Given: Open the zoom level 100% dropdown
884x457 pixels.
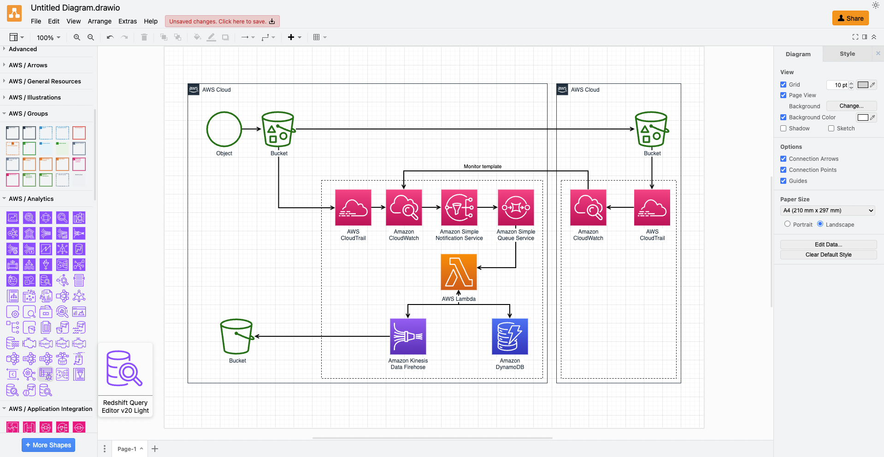Looking at the screenshot, I should [x=48, y=38].
